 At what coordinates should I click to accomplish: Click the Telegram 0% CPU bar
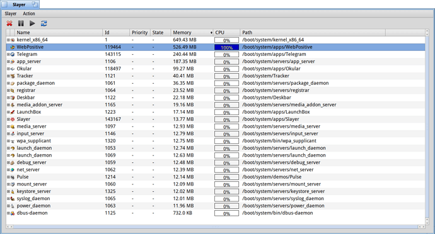[x=226, y=55]
